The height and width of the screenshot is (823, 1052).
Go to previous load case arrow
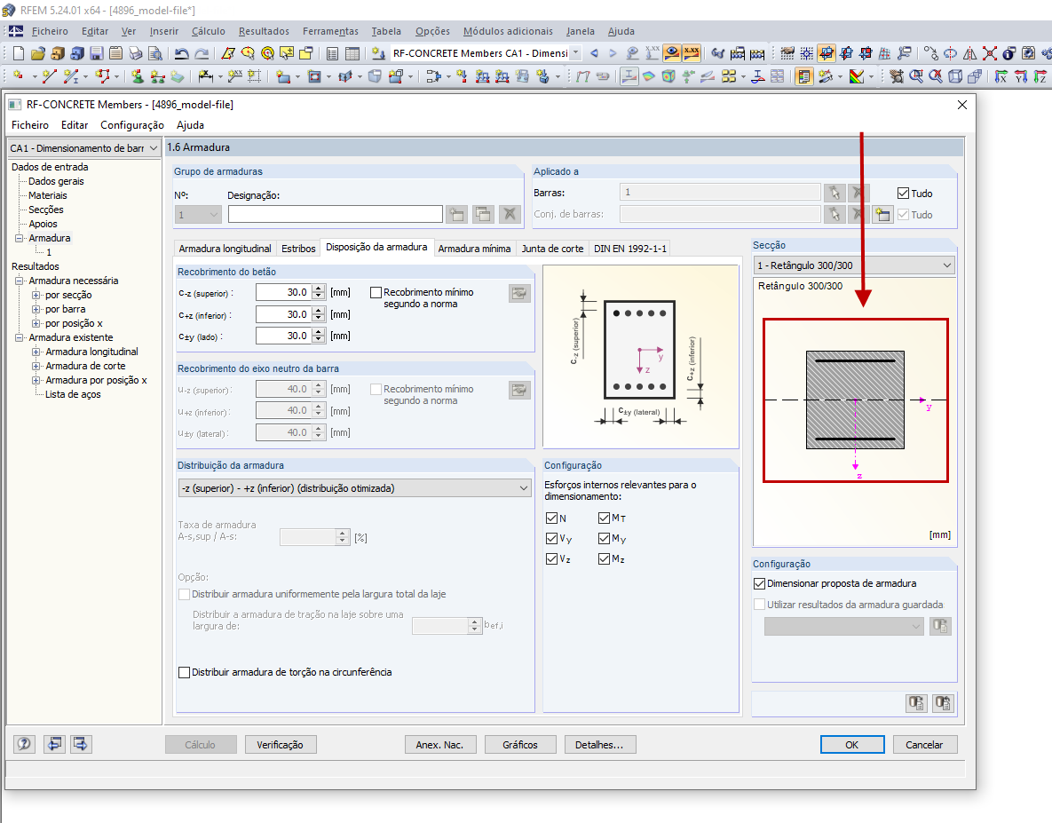pos(594,53)
